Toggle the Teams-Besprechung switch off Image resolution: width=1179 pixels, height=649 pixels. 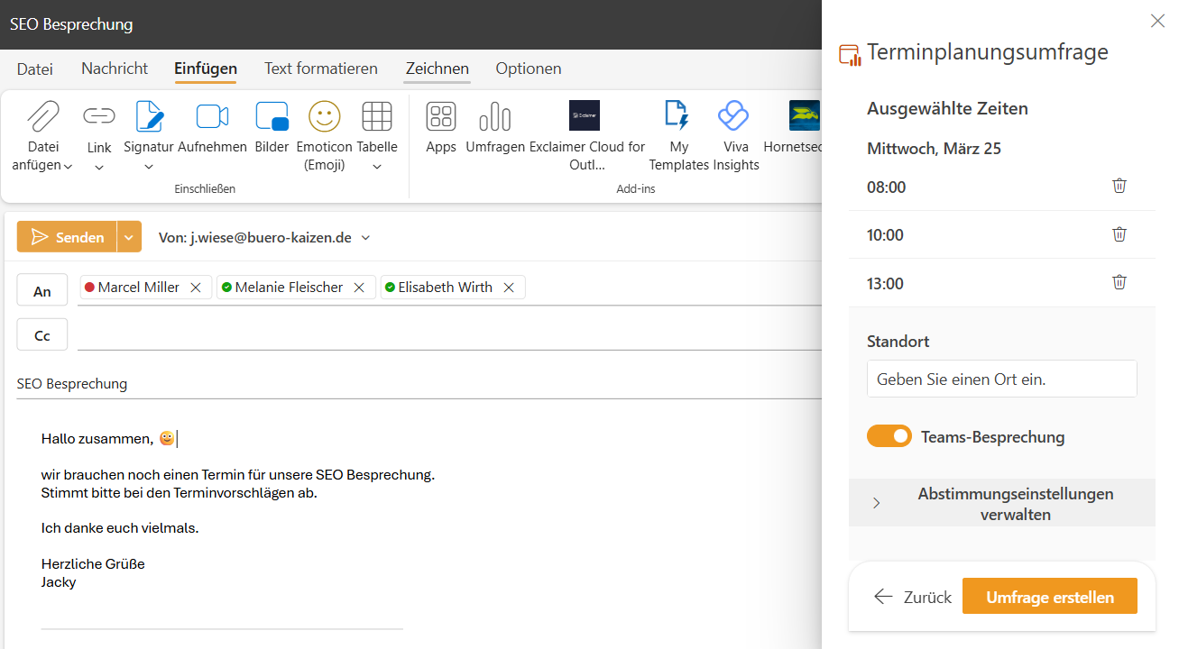point(889,436)
